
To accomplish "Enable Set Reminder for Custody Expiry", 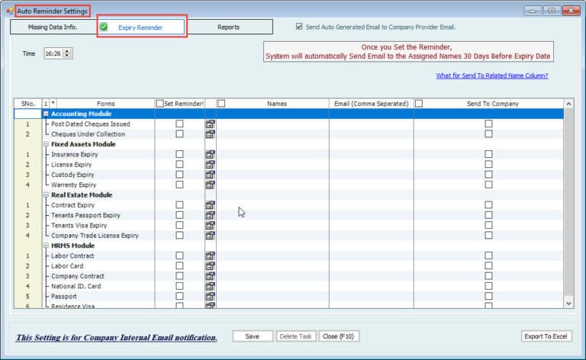I will point(179,175).
